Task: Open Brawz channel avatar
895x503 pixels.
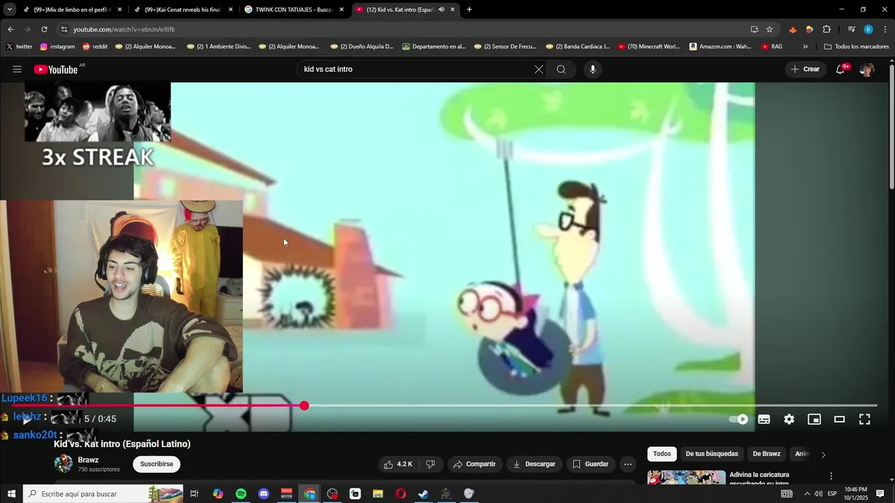Action: coord(64,464)
